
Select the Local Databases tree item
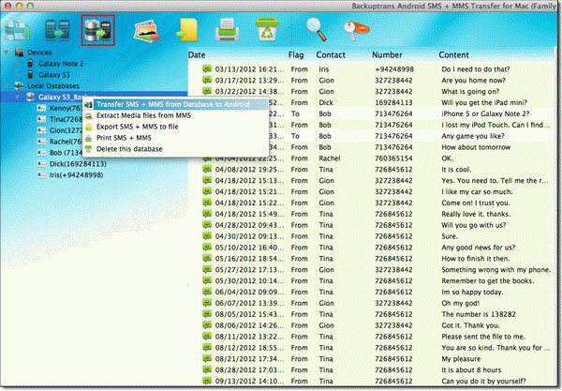53,86
